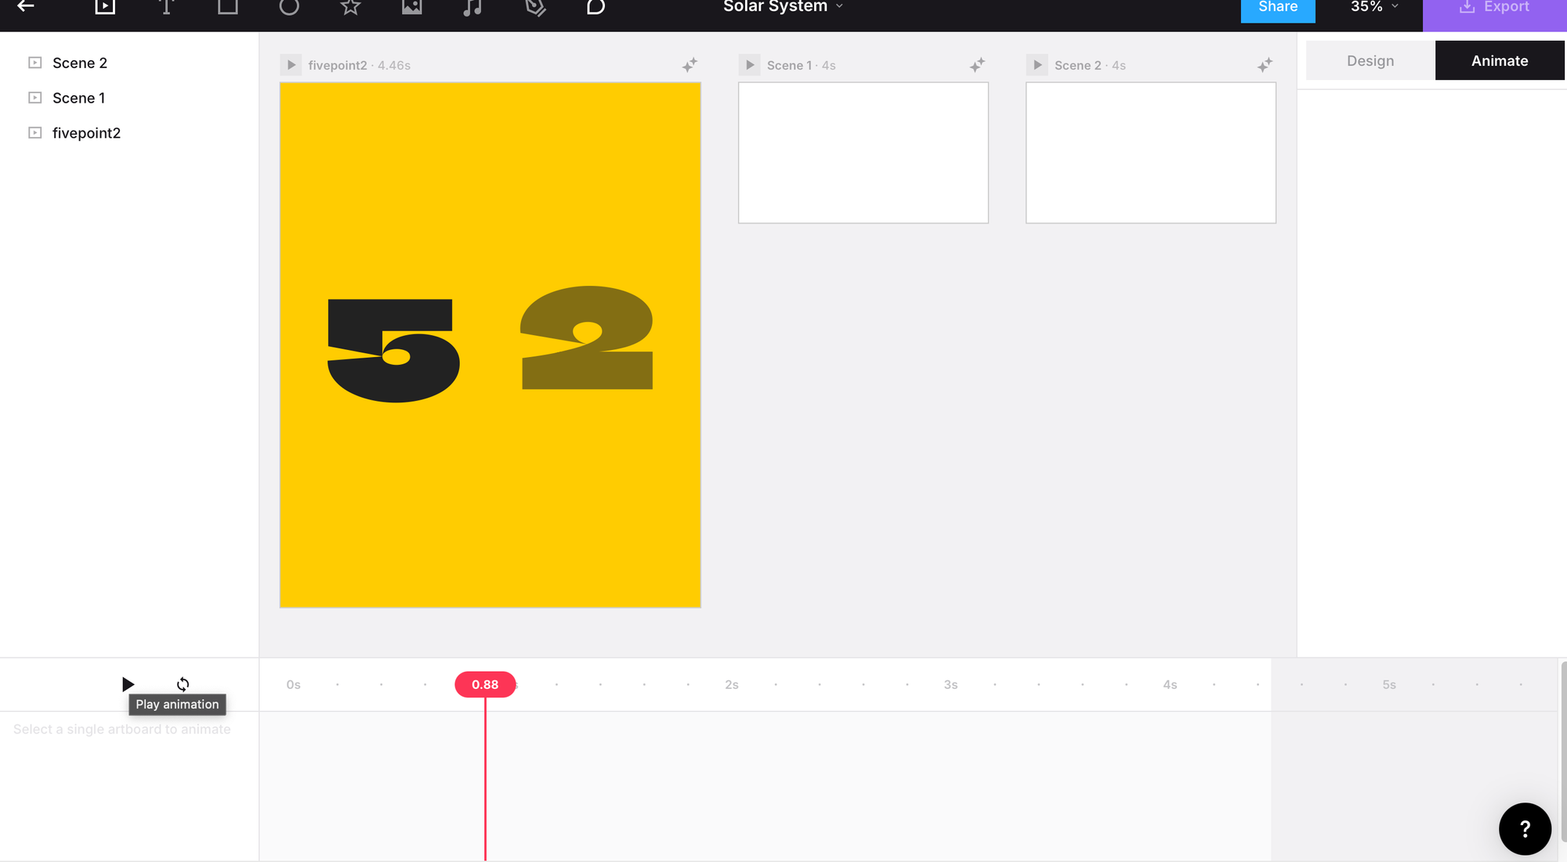1567x862 pixels.
Task: Open the comment tool
Action: [595, 7]
